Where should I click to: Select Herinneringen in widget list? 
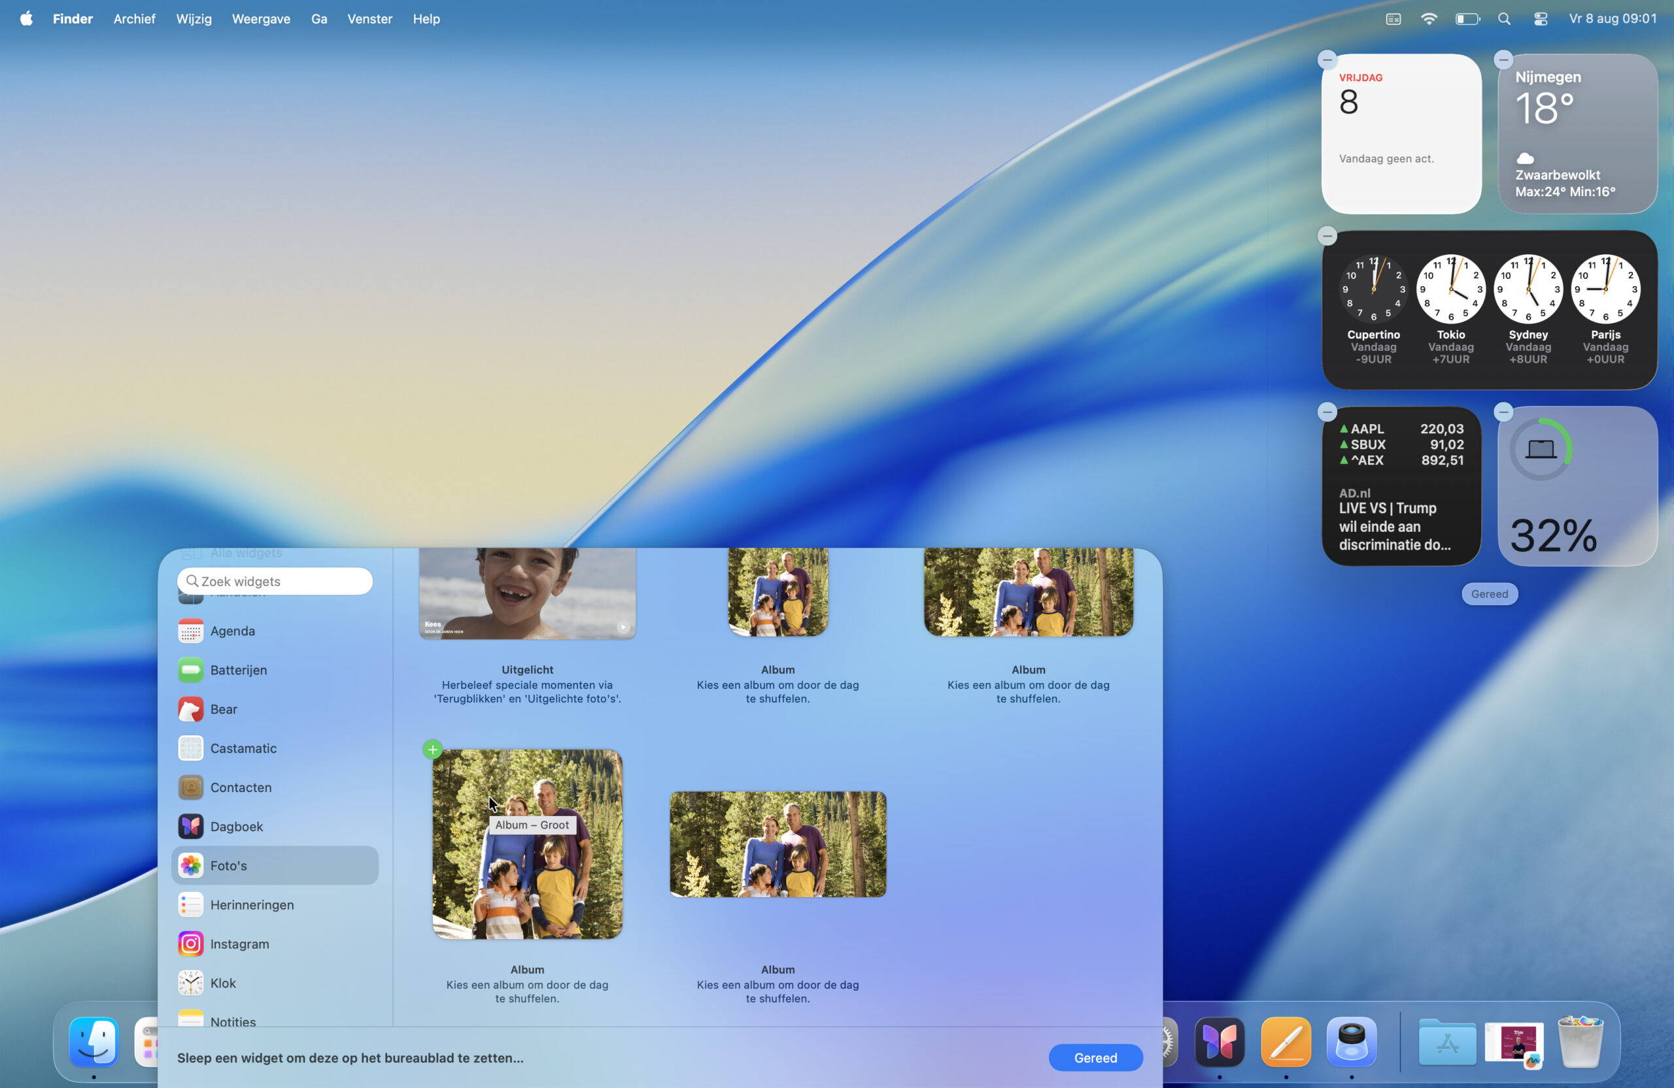pyautogui.click(x=251, y=904)
